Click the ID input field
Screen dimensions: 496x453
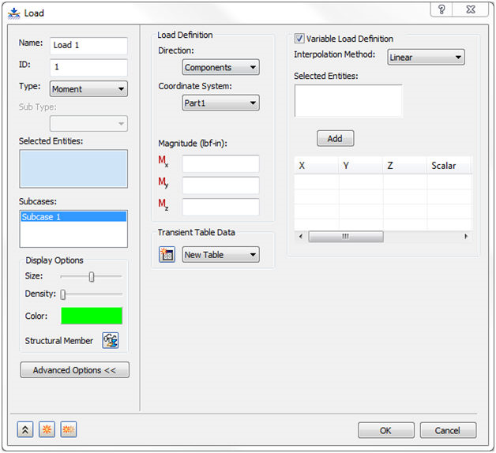point(88,67)
